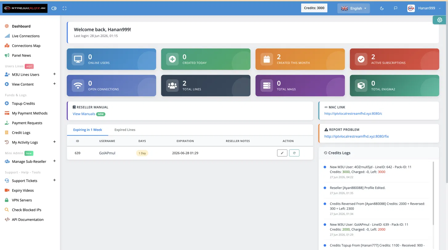This screenshot has width=448, height=250.
Task: Edit line GolAPmul with pencil button
Action: click(x=282, y=153)
